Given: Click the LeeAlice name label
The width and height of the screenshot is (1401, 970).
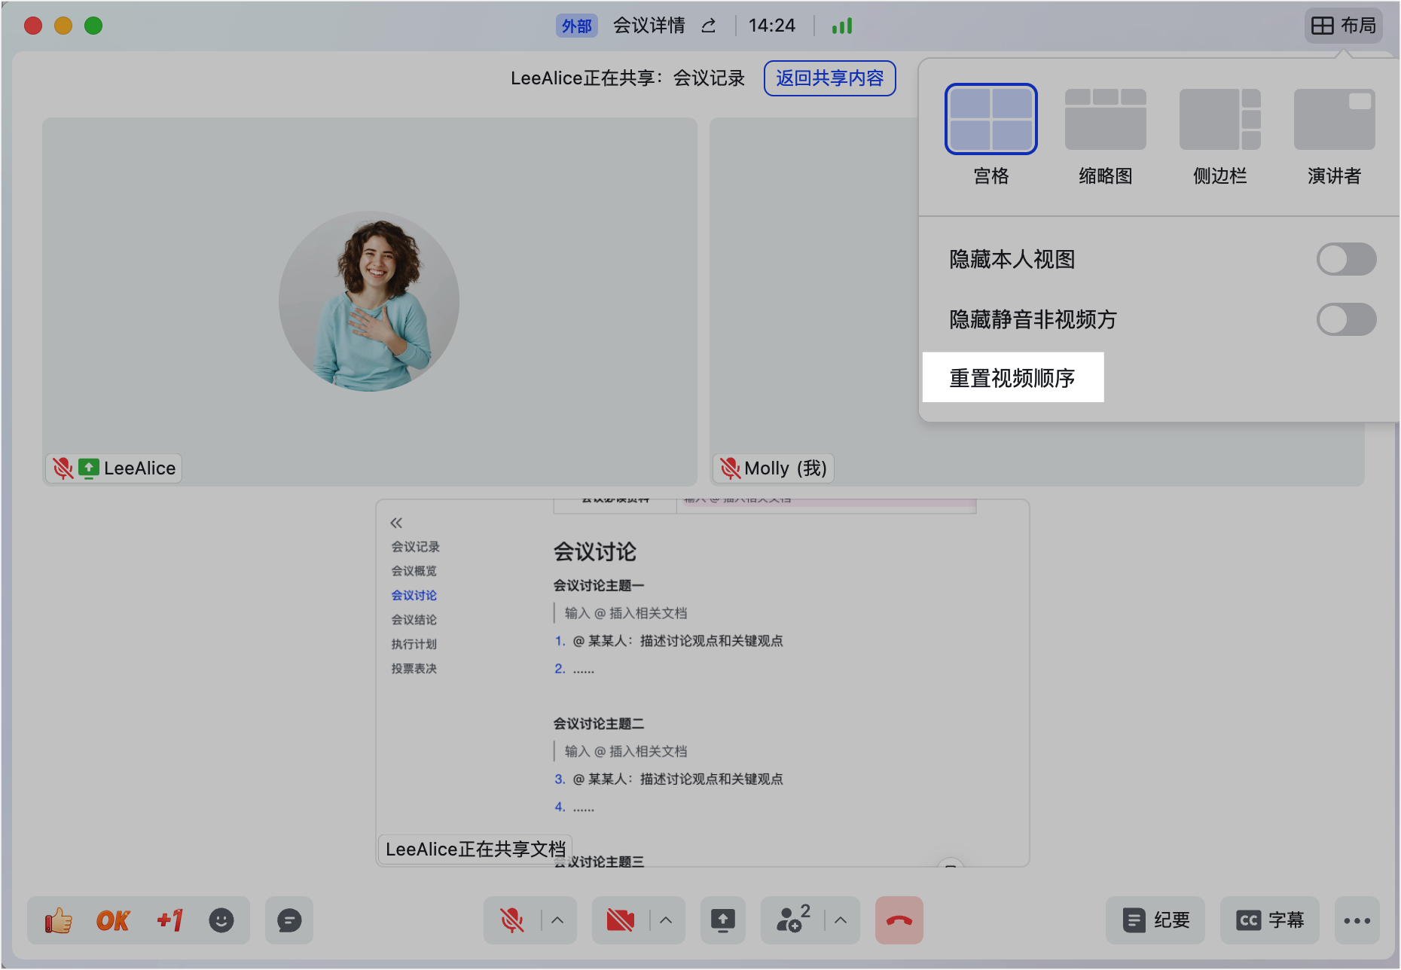Looking at the screenshot, I should pyautogui.click(x=140, y=468).
